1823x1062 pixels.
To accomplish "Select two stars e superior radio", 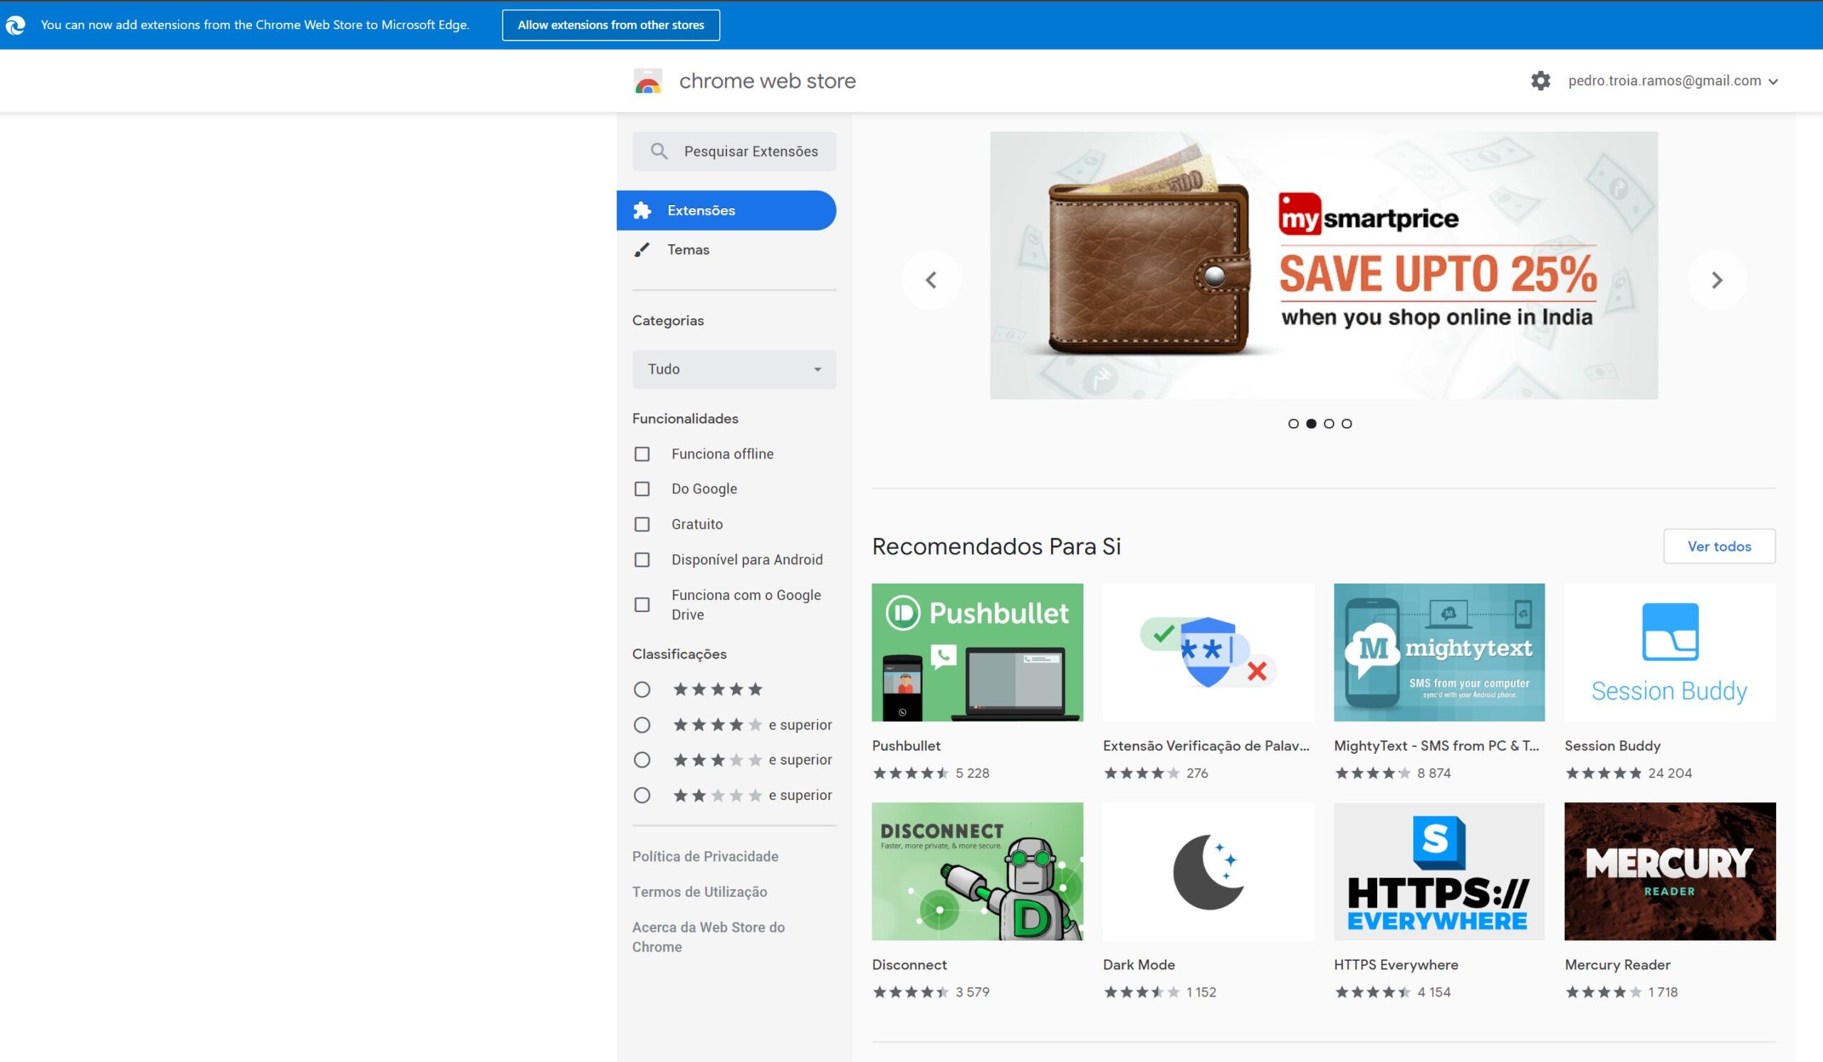I will coord(642,795).
